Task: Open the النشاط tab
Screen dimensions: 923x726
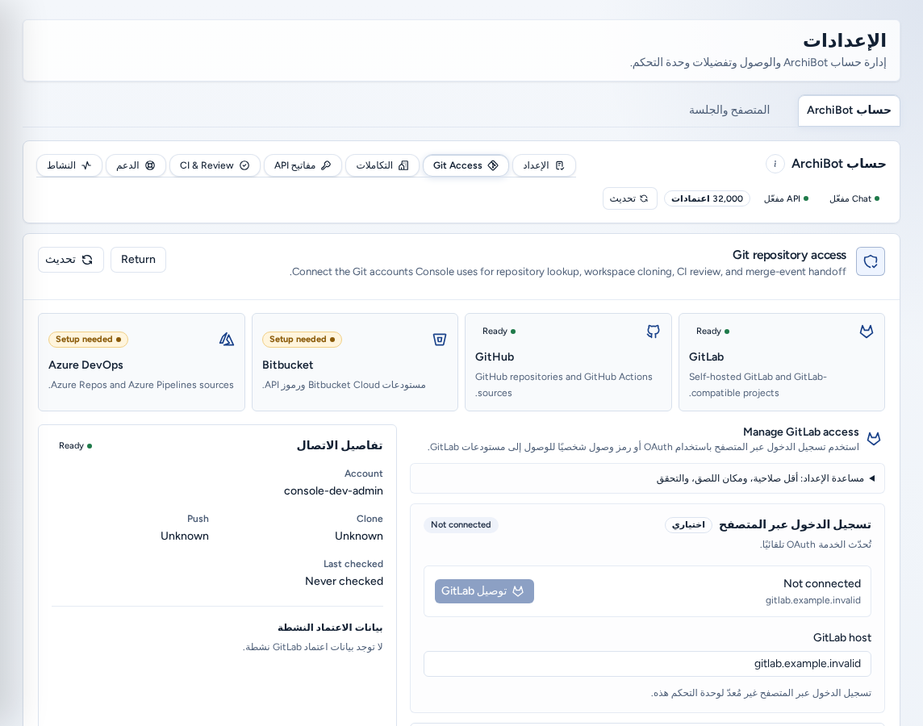Action: point(69,165)
